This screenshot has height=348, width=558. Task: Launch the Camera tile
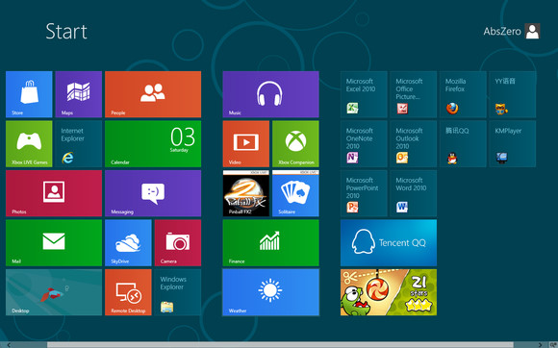tap(178, 242)
